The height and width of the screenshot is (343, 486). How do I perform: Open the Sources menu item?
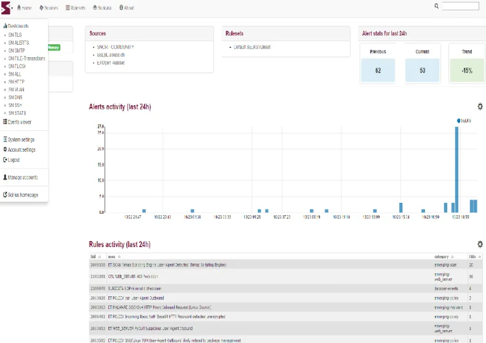pos(49,8)
